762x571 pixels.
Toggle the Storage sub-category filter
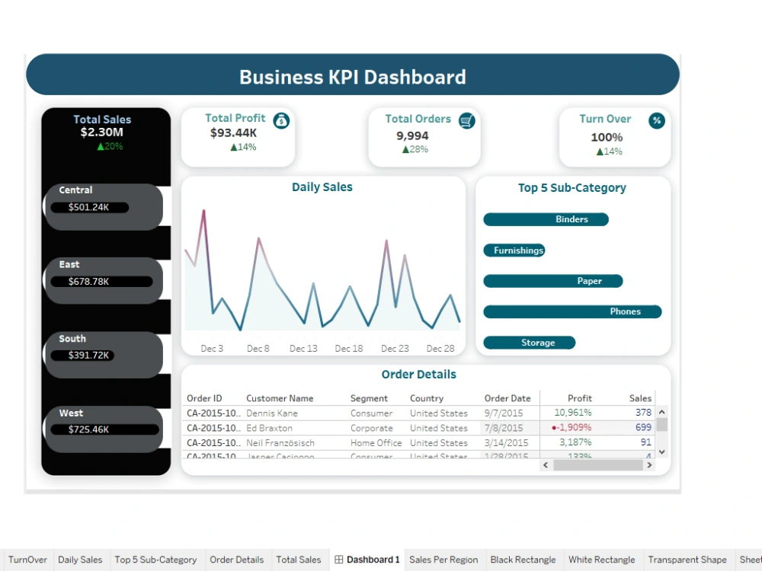tap(530, 342)
